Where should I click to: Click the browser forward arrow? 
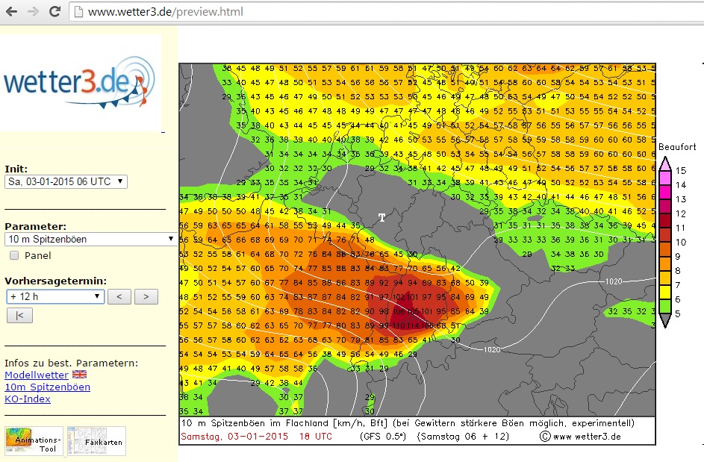tap(34, 12)
